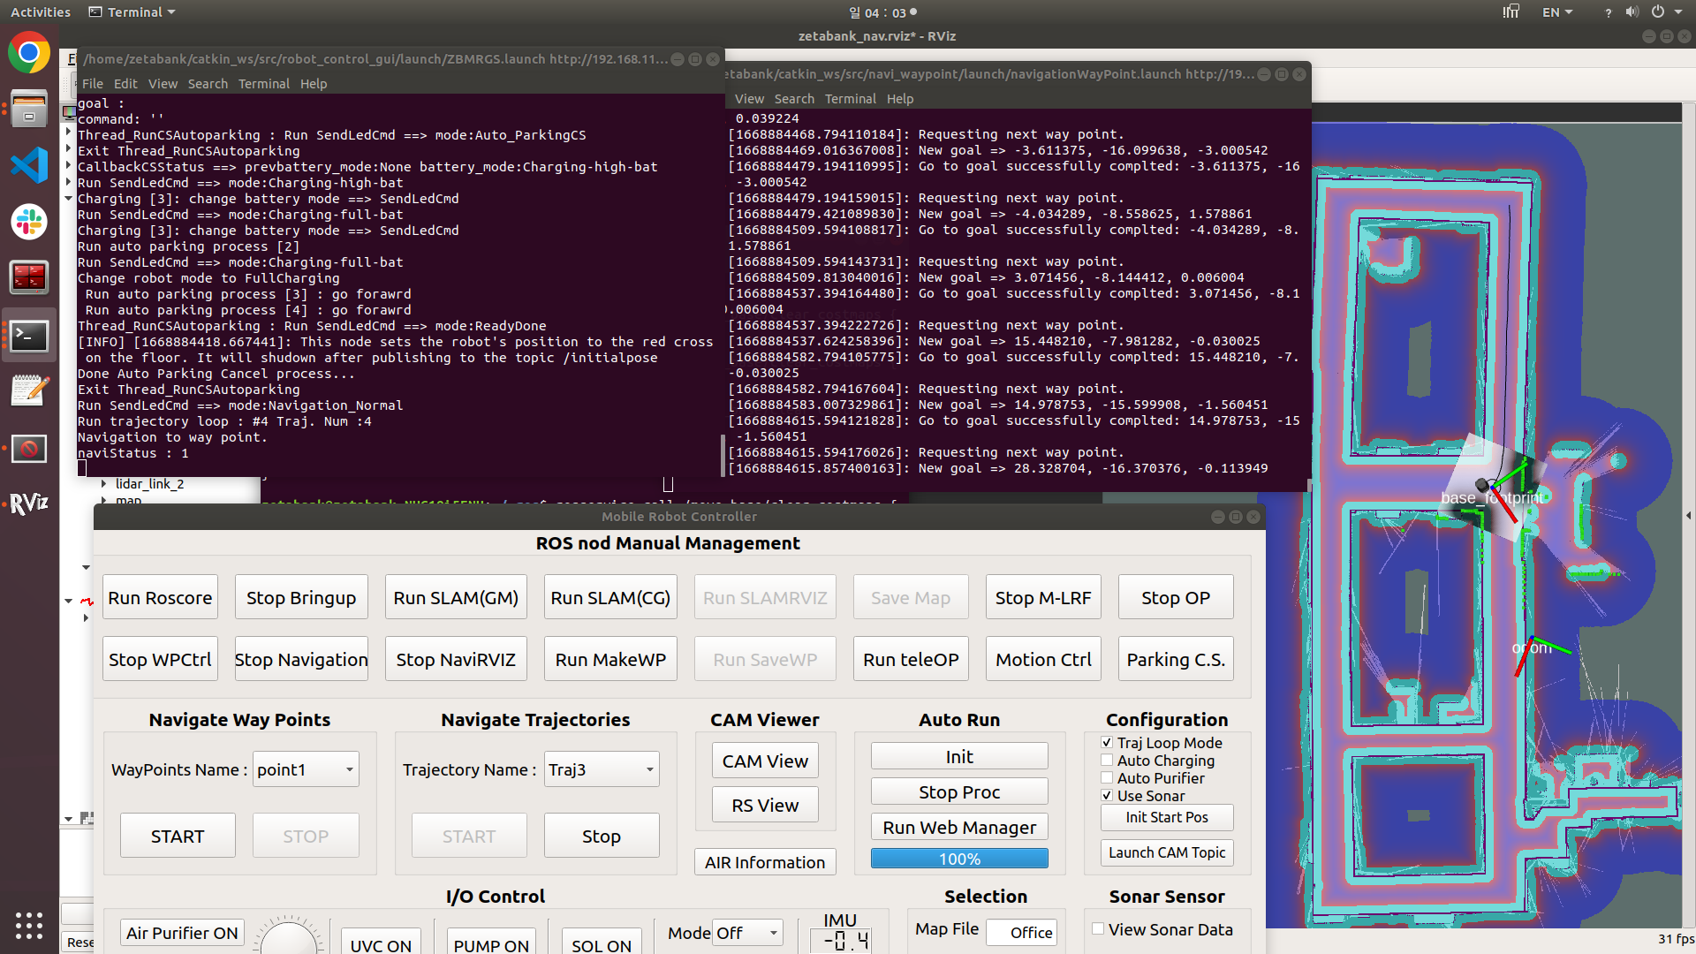
Task: Open the Search menu in the left terminal
Action: [208, 84]
